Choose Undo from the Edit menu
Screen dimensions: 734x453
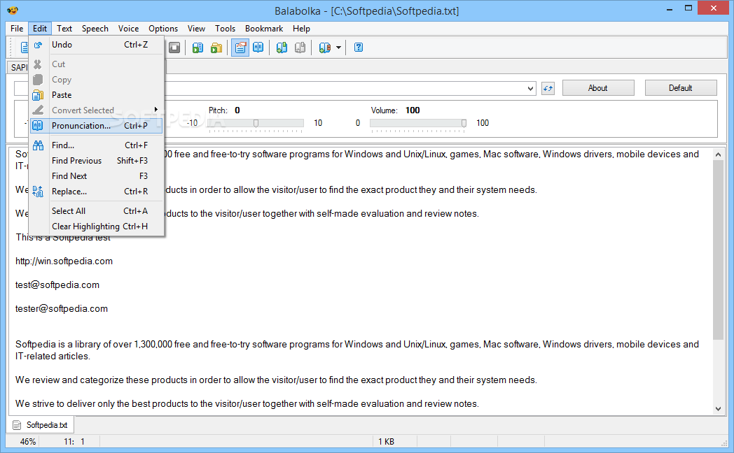coord(97,45)
